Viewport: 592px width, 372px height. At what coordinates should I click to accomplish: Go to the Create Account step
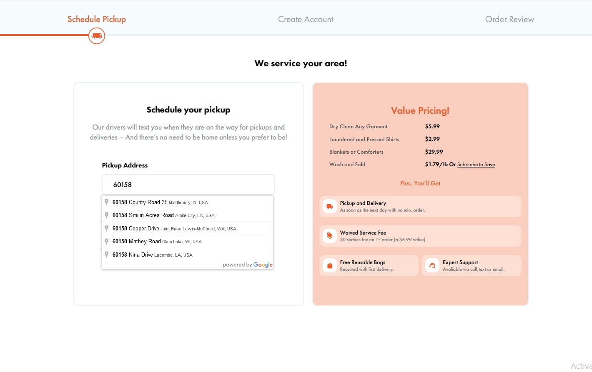[x=306, y=19]
